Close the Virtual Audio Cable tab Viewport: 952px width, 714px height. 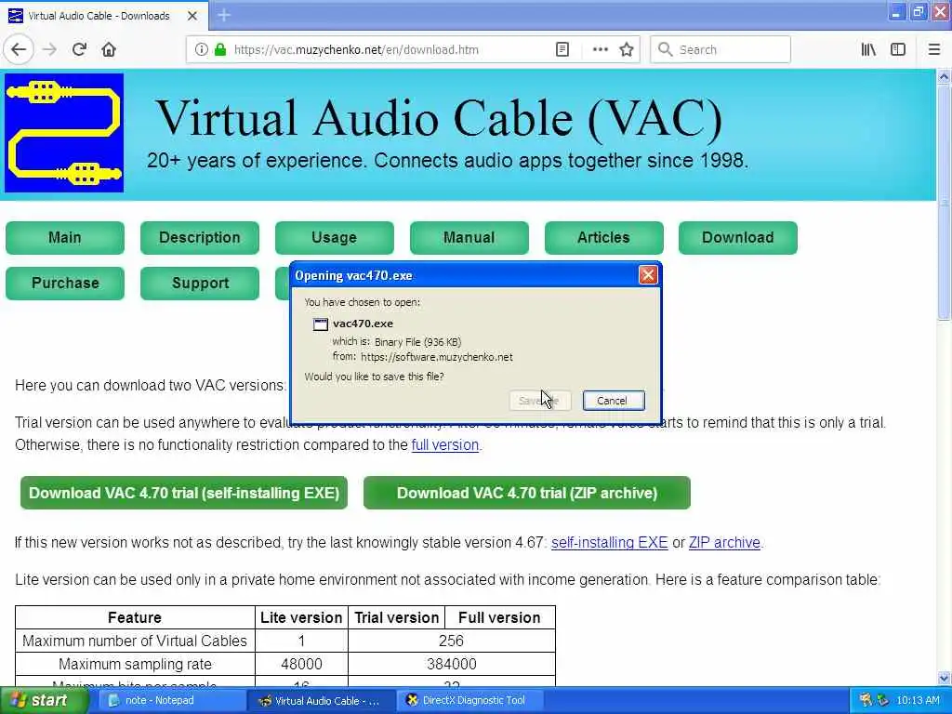192,16
